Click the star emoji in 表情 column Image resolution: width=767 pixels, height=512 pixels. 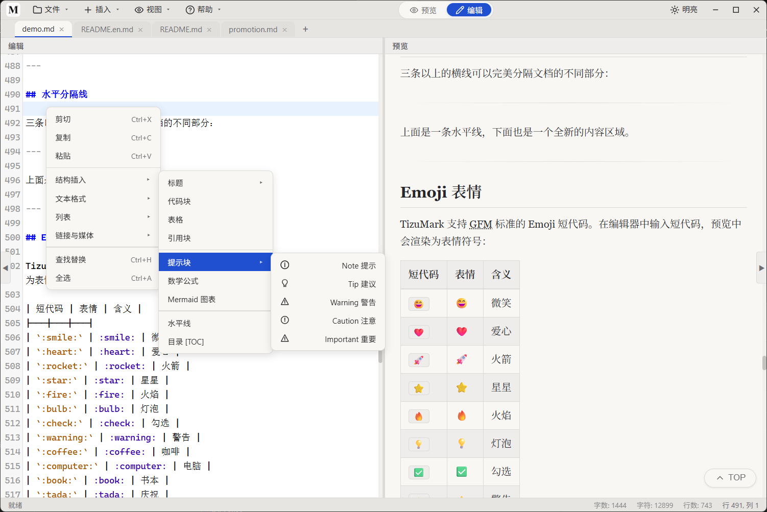click(x=462, y=387)
